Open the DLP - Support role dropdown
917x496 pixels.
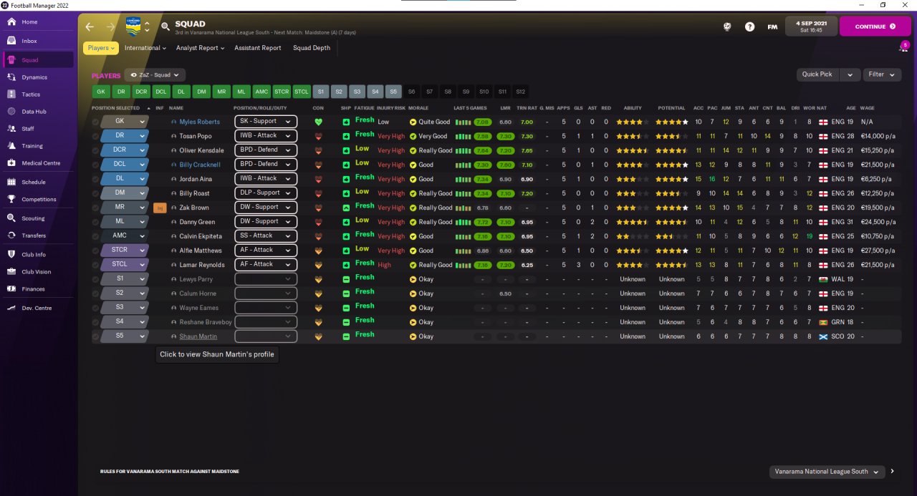266,193
